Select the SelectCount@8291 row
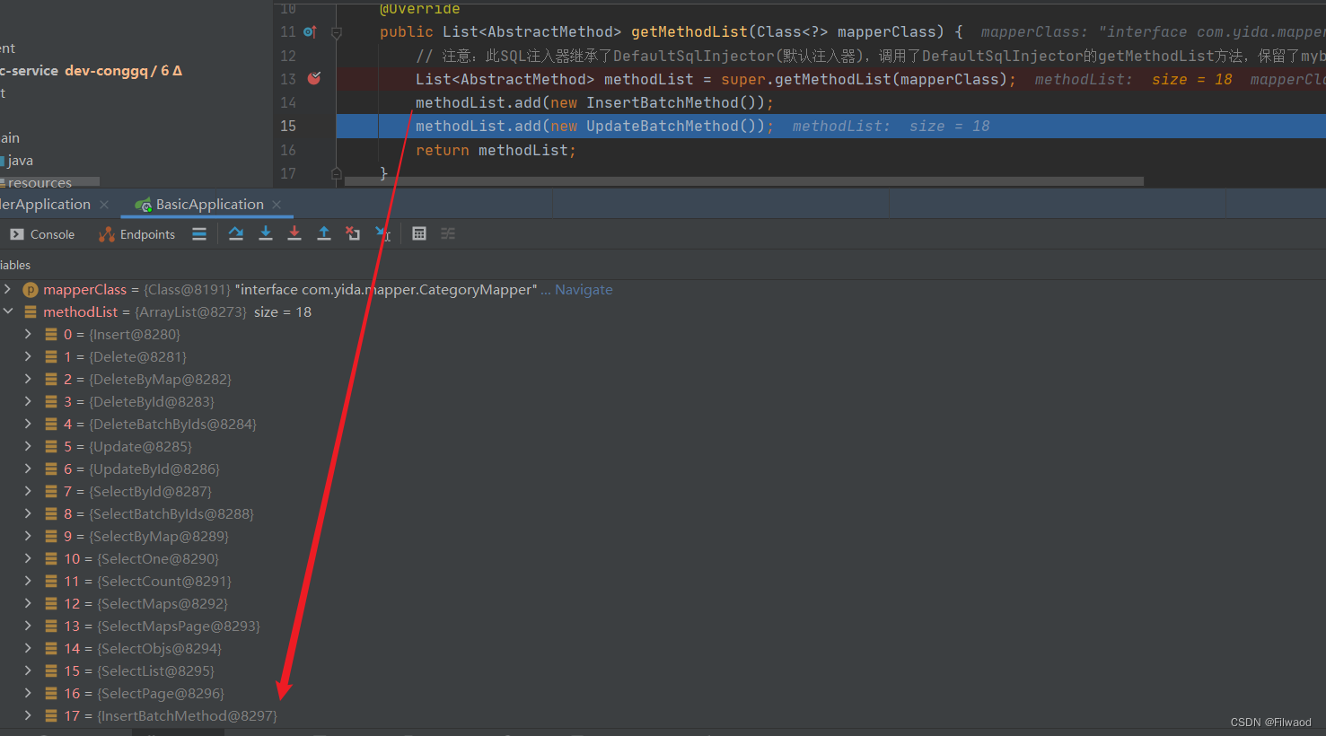 tap(663, 582)
